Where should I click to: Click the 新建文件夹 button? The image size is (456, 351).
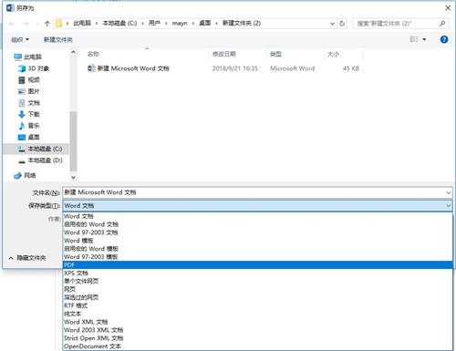58,39
